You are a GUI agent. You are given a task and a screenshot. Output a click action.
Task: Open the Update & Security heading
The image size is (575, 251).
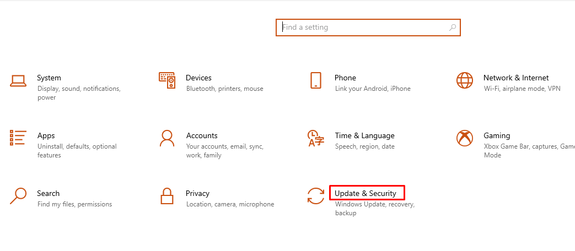366,193
